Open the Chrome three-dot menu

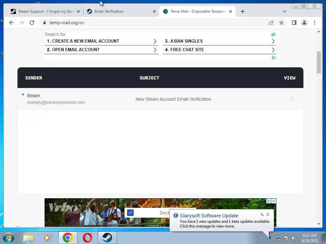[315, 23]
